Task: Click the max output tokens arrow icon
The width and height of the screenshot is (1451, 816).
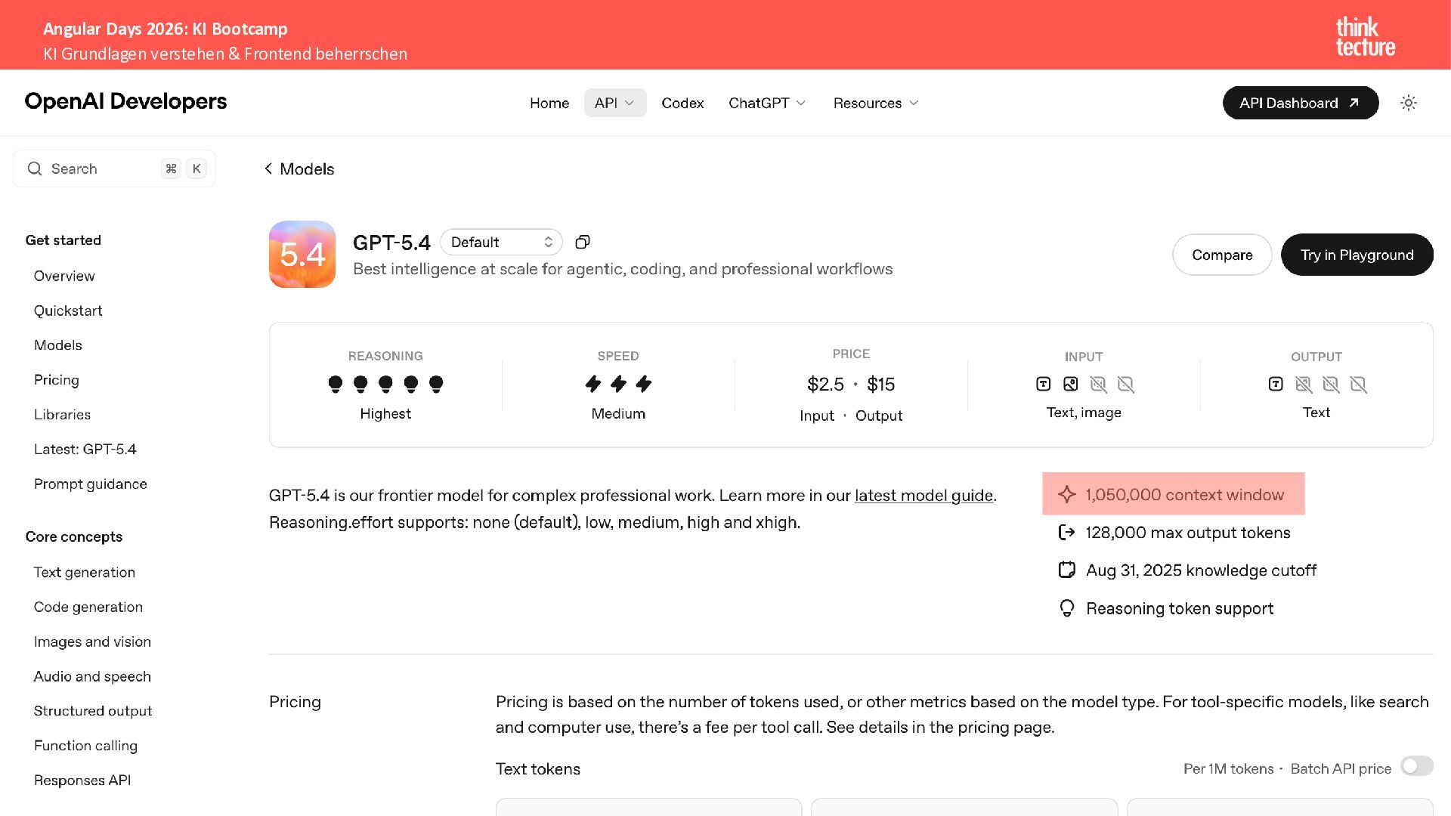Action: 1066,533
